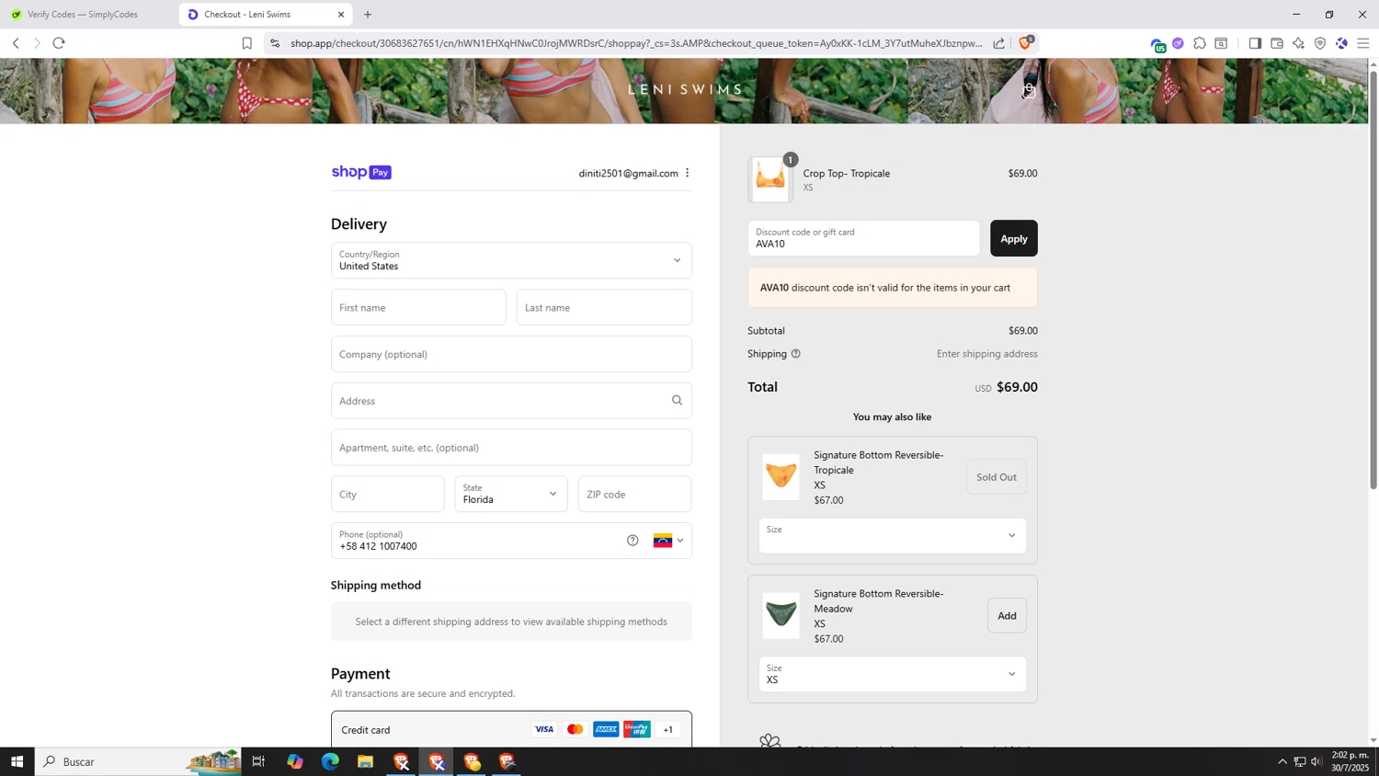Show additional card types +1 badge

click(667, 730)
